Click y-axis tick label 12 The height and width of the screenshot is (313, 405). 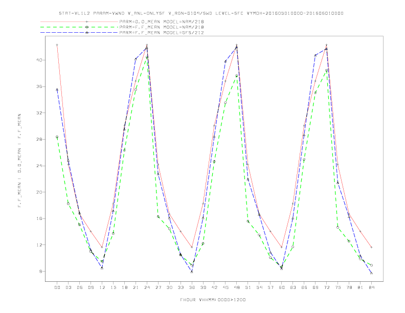pos(40,245)
